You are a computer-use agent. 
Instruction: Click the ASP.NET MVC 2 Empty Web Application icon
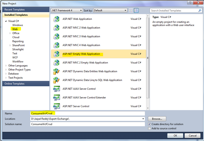[x=57, y=63]
